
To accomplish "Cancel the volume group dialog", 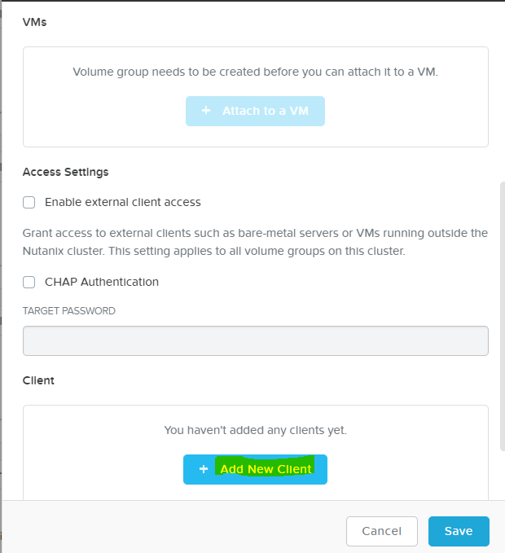I will tap(381, 531).
